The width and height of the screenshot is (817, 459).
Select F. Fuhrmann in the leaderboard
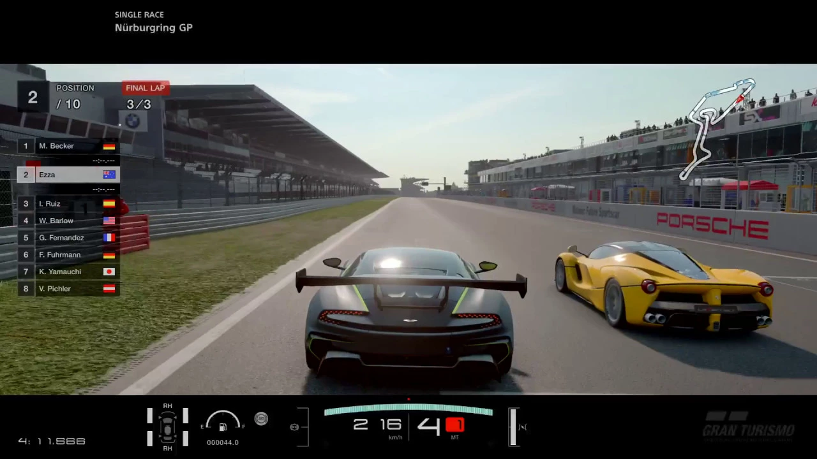pyautogui.click(x=68, y=255)
